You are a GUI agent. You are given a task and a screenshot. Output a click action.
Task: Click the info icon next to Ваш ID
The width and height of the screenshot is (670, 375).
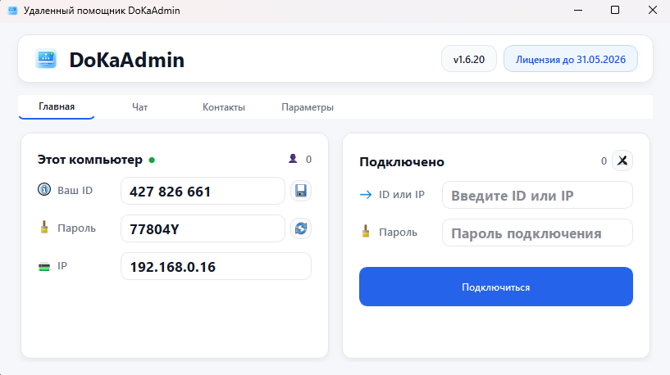tap(44, 189)
